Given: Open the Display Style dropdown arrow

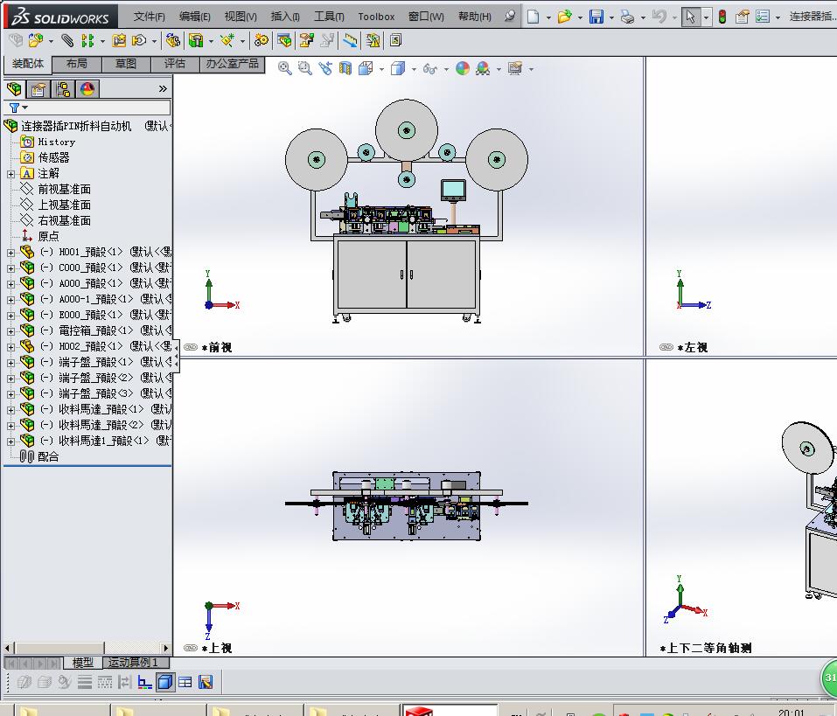Looking at the screenshot, I should pos(413,68).
